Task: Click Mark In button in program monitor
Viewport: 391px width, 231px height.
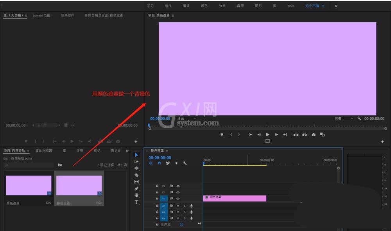Action: coord(231,134)
